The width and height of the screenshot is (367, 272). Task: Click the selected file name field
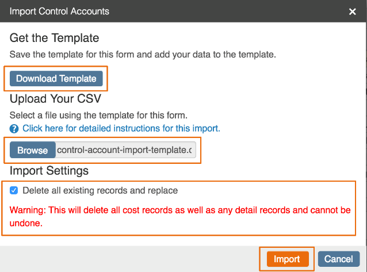125,150
